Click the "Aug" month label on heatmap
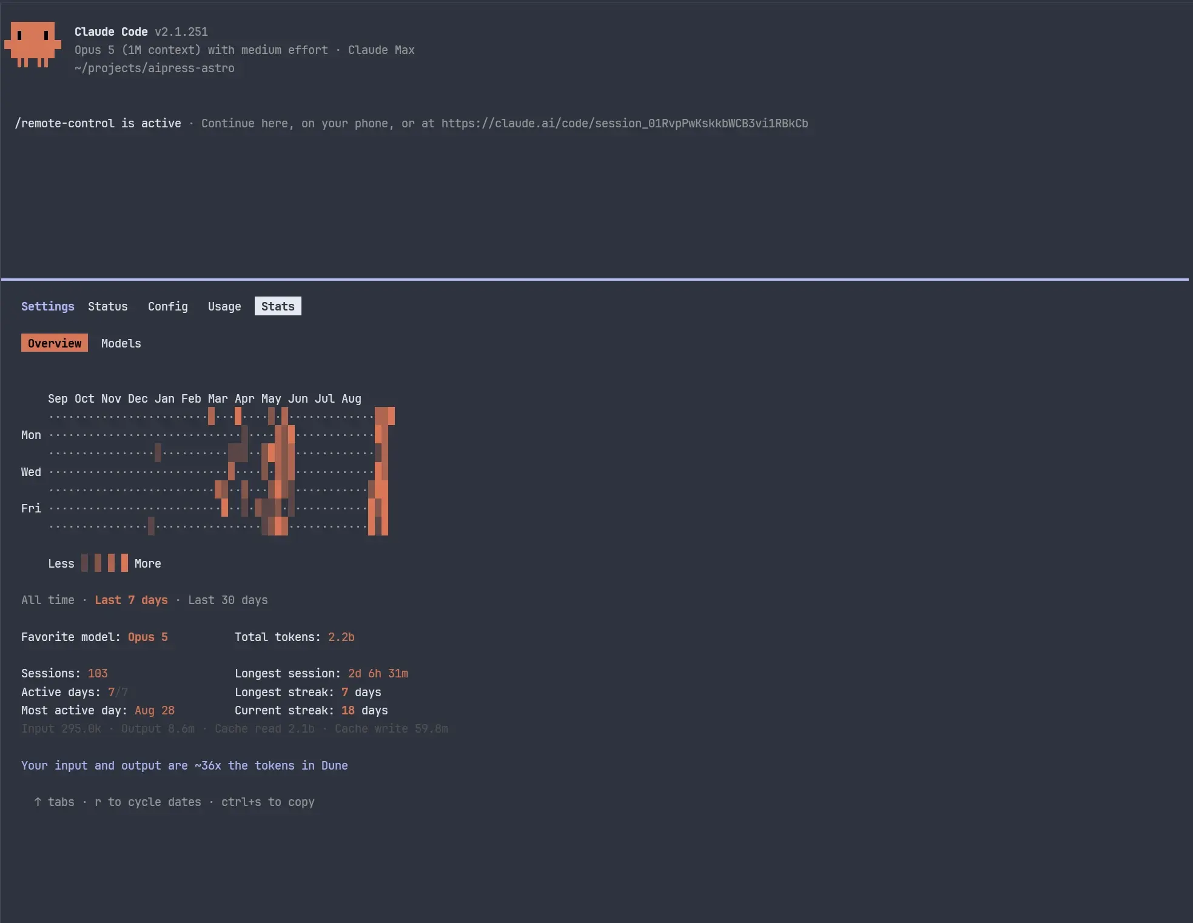 tap(351, 398)
